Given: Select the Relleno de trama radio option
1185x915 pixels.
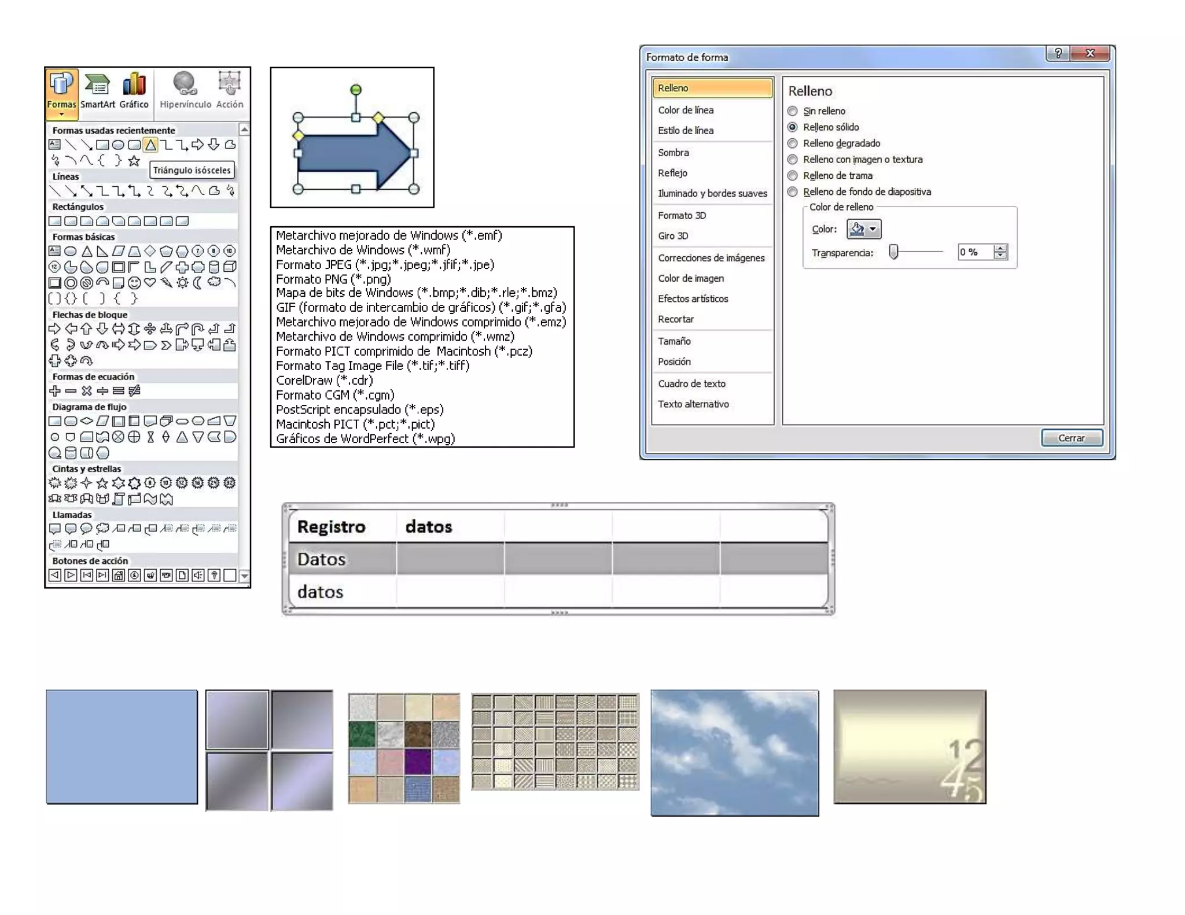Looking at the screenshot, I should (793, 176).
